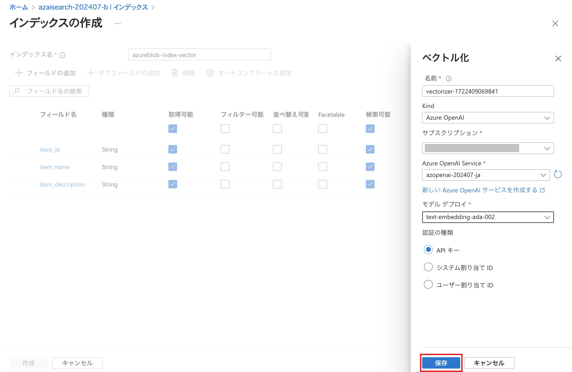Viewport: 572px width, 372px height.
Task: Click the フィールド名の検索 search box
Action: click(49, 91)
